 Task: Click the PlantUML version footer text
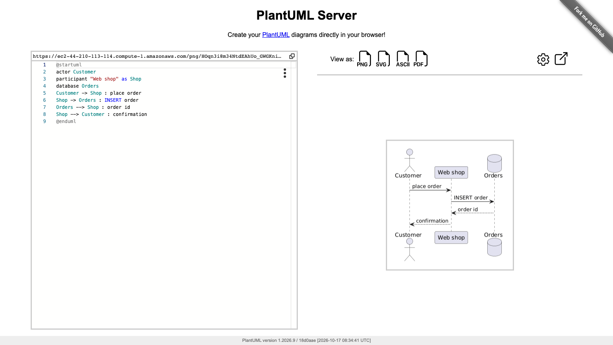(x=306, y=340)
